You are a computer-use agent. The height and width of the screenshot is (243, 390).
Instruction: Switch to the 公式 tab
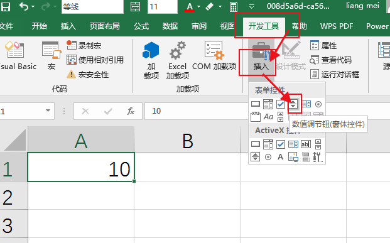point(141,26)
